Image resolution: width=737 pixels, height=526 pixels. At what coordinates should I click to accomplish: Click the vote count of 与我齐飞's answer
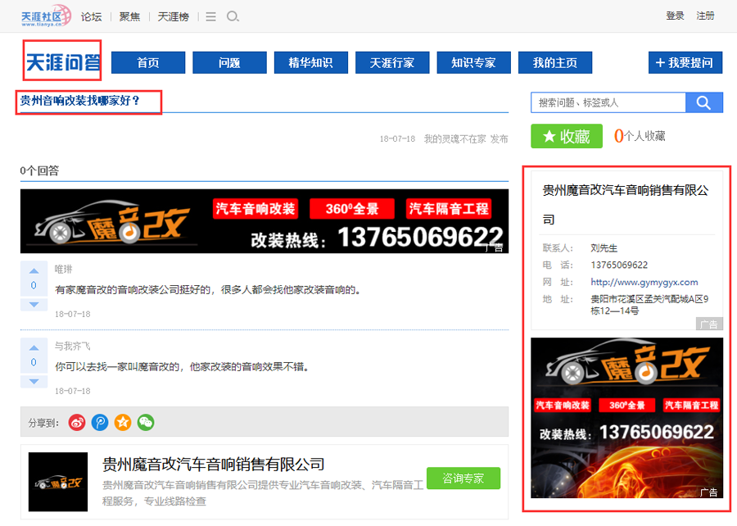[34, 362]
